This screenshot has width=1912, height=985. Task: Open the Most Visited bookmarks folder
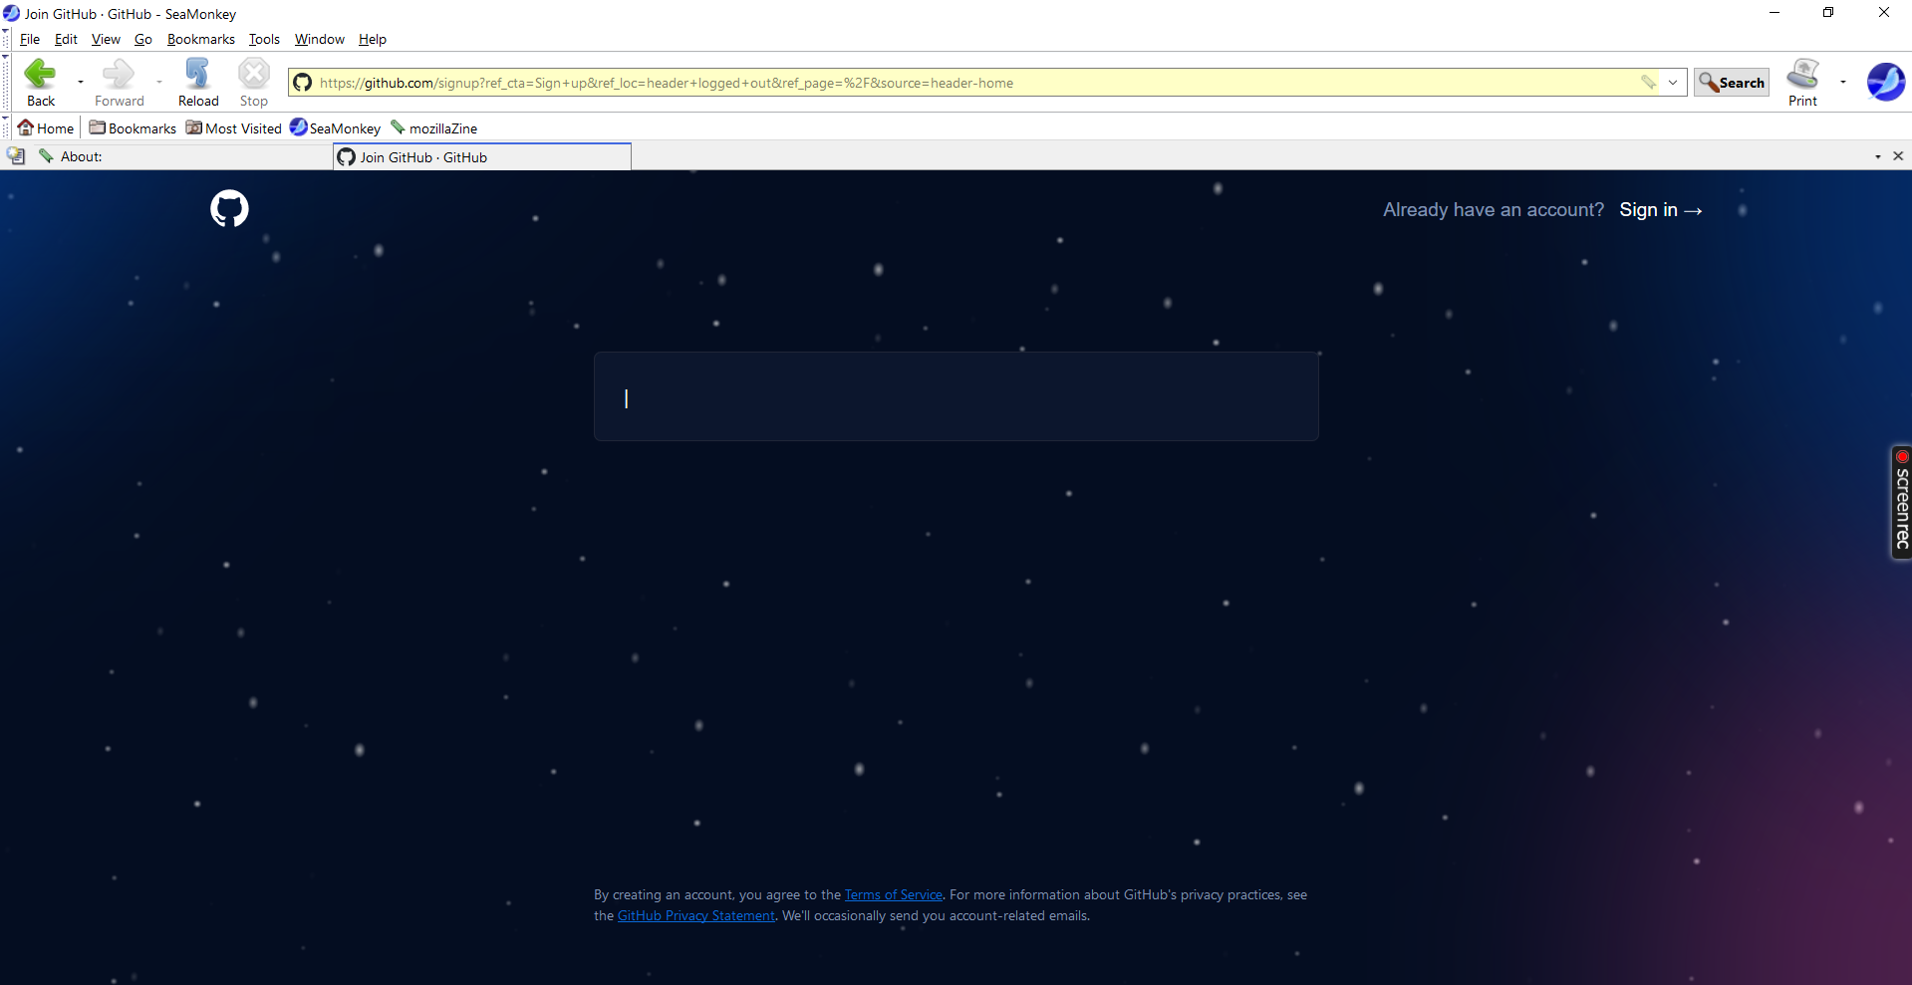tap(233, 127)
